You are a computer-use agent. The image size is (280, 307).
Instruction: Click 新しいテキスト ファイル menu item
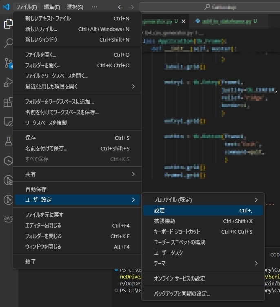(48, 18)
